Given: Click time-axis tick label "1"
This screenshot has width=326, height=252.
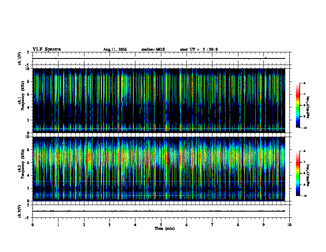Looking at the screenshot, I should pos(58,225).
